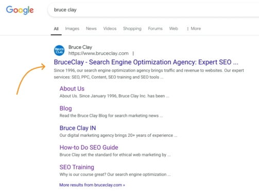Open the Blog sitelink
This screenshot has width=259, height=195.
point(66,109)
